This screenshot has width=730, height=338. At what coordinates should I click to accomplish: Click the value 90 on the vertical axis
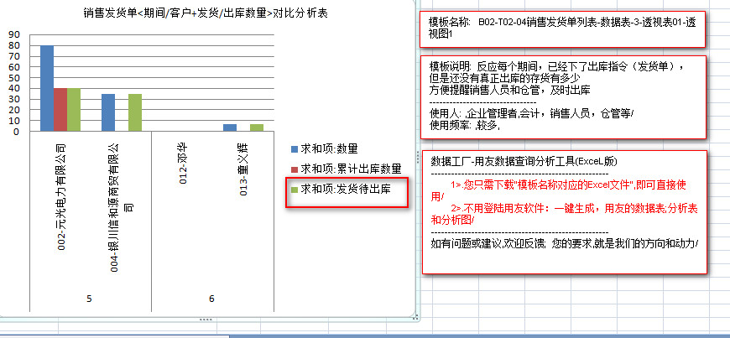tap(13, 35)
